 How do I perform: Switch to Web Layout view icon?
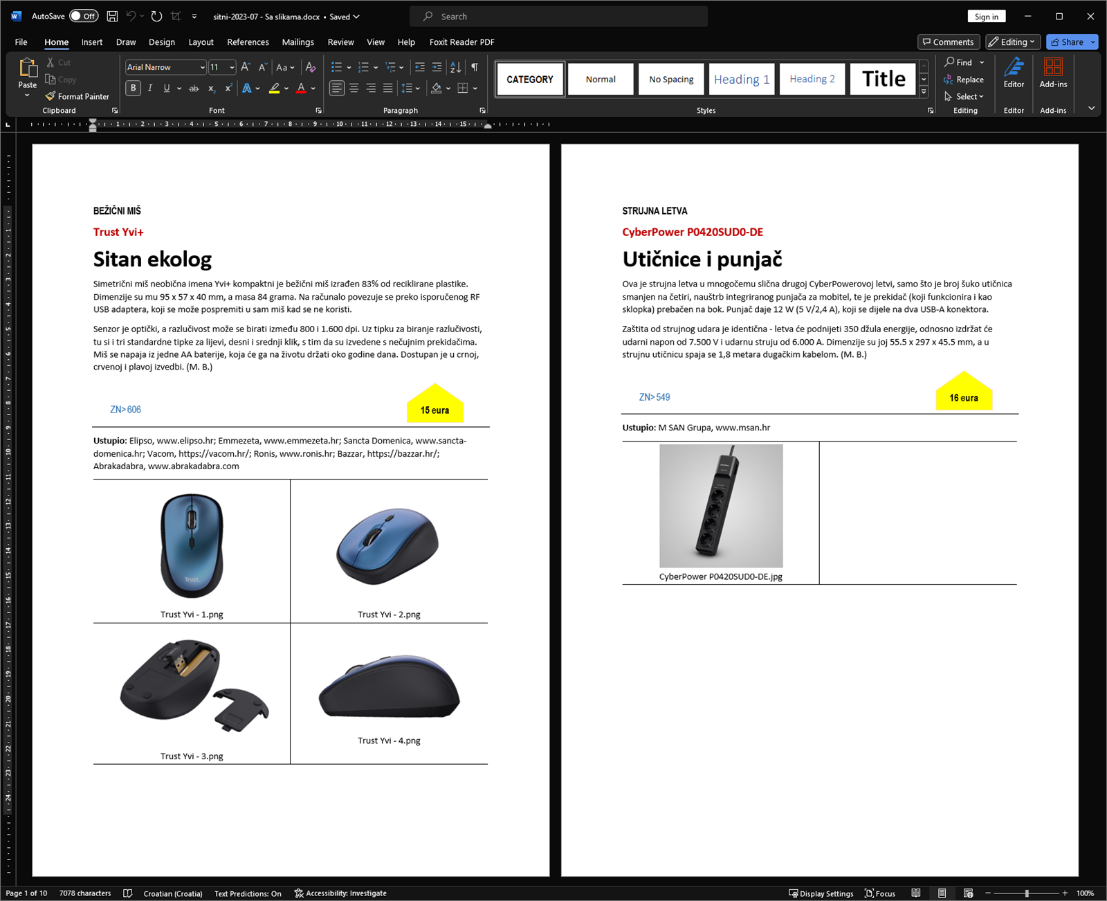pyautogui.click(x=968, y=893)
